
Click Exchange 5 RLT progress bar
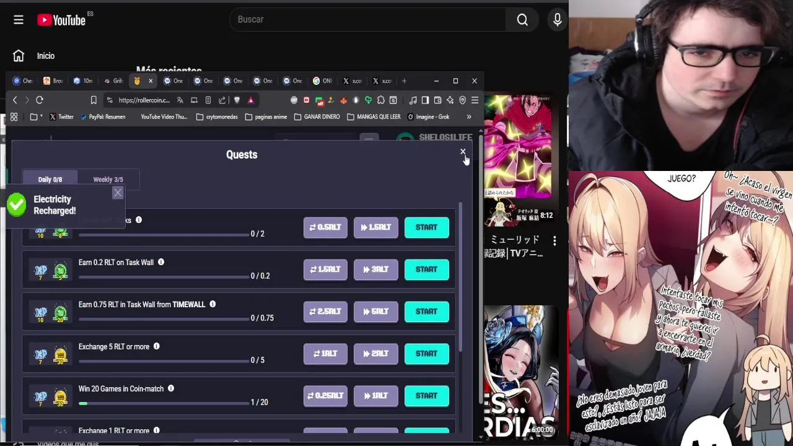pyautogui.click(x=164, y=361)
